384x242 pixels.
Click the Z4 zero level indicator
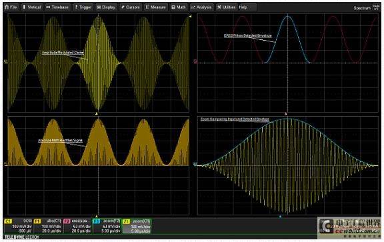tap(195, 163)
